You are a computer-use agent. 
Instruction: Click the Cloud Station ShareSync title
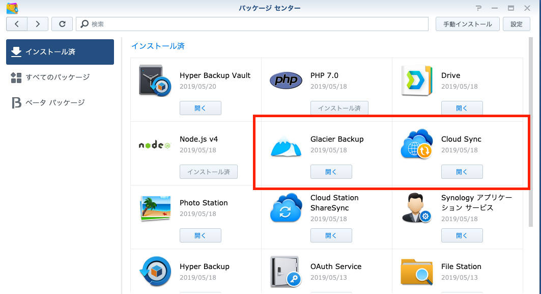[x=335, y=203]
